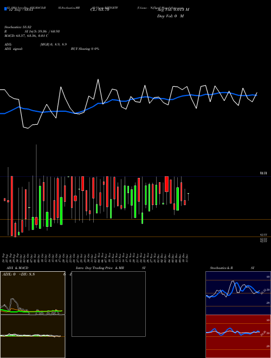Click the 80 level label in Stochastics panel

pyautogui.click(x=268, y=277)
